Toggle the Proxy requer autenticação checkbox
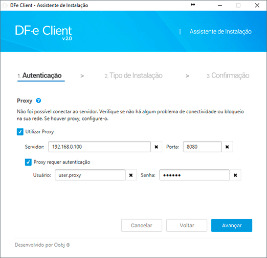 pos(28,162)
